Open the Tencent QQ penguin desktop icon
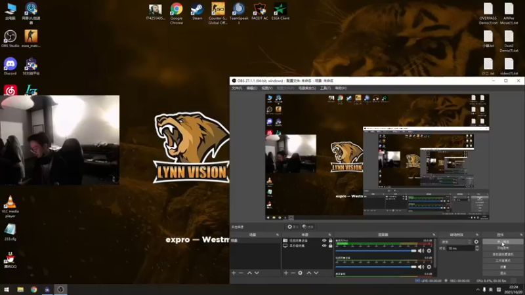This screenshot has width=525, height=295. [x=10, y=260]
